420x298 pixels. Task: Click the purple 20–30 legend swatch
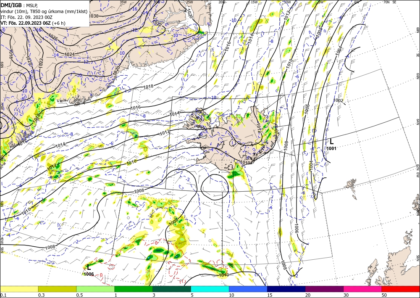pyautogui.click(x=324, y=289)
